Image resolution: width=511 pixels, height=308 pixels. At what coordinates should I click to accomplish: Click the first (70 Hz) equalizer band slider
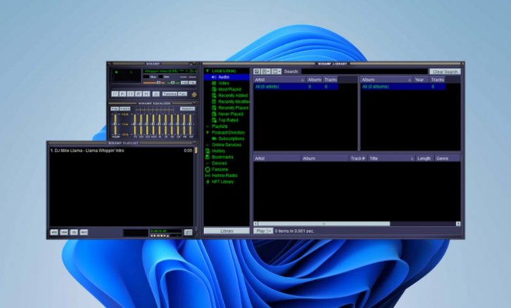pos(135,125)
